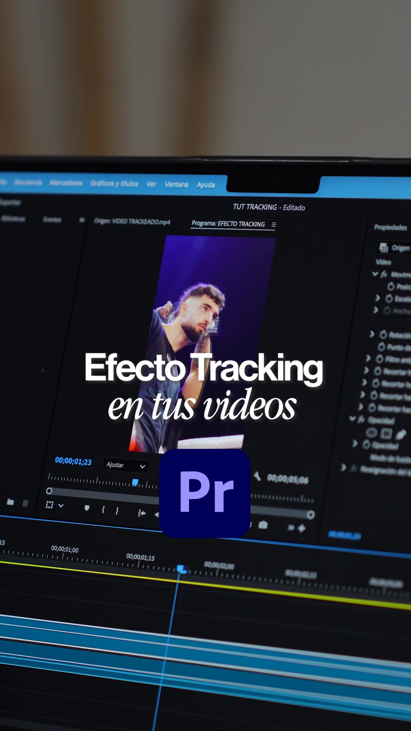Click the 00;00;05;06 duration timecode
The height and width of the screenshot is (731, 411).
tap(288, 479)
